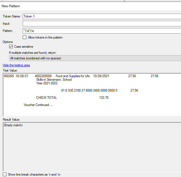Click Hide the testing area link
The image size is (181, 177).
[16, 65]
